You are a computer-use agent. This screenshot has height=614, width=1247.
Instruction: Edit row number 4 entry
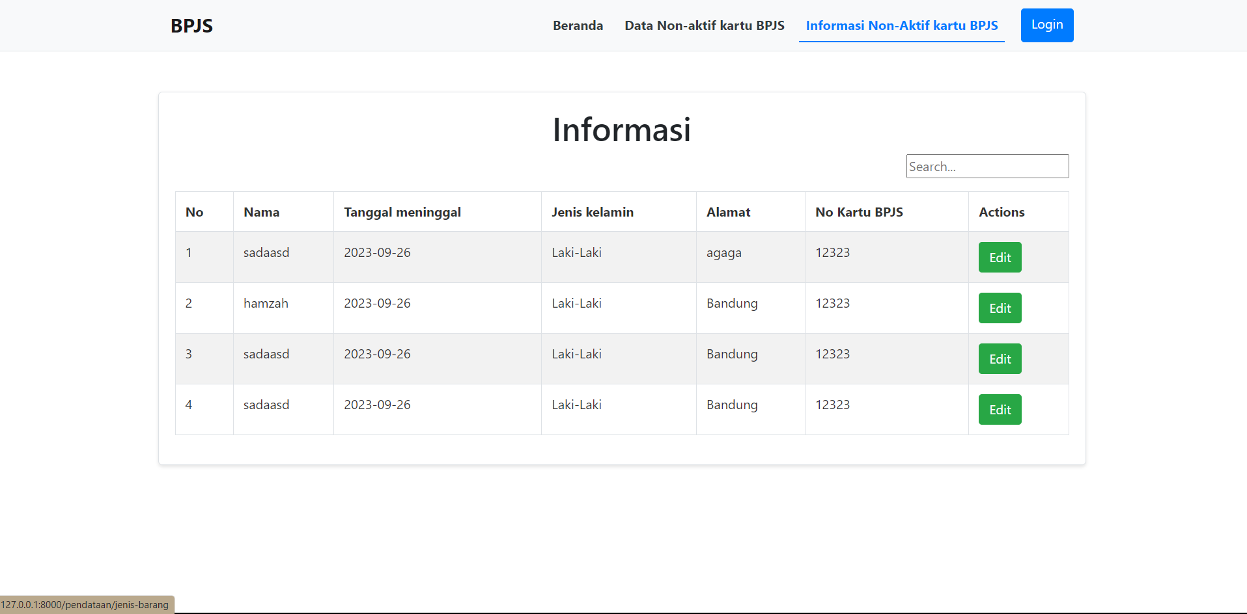click(x=1000, y=410)
